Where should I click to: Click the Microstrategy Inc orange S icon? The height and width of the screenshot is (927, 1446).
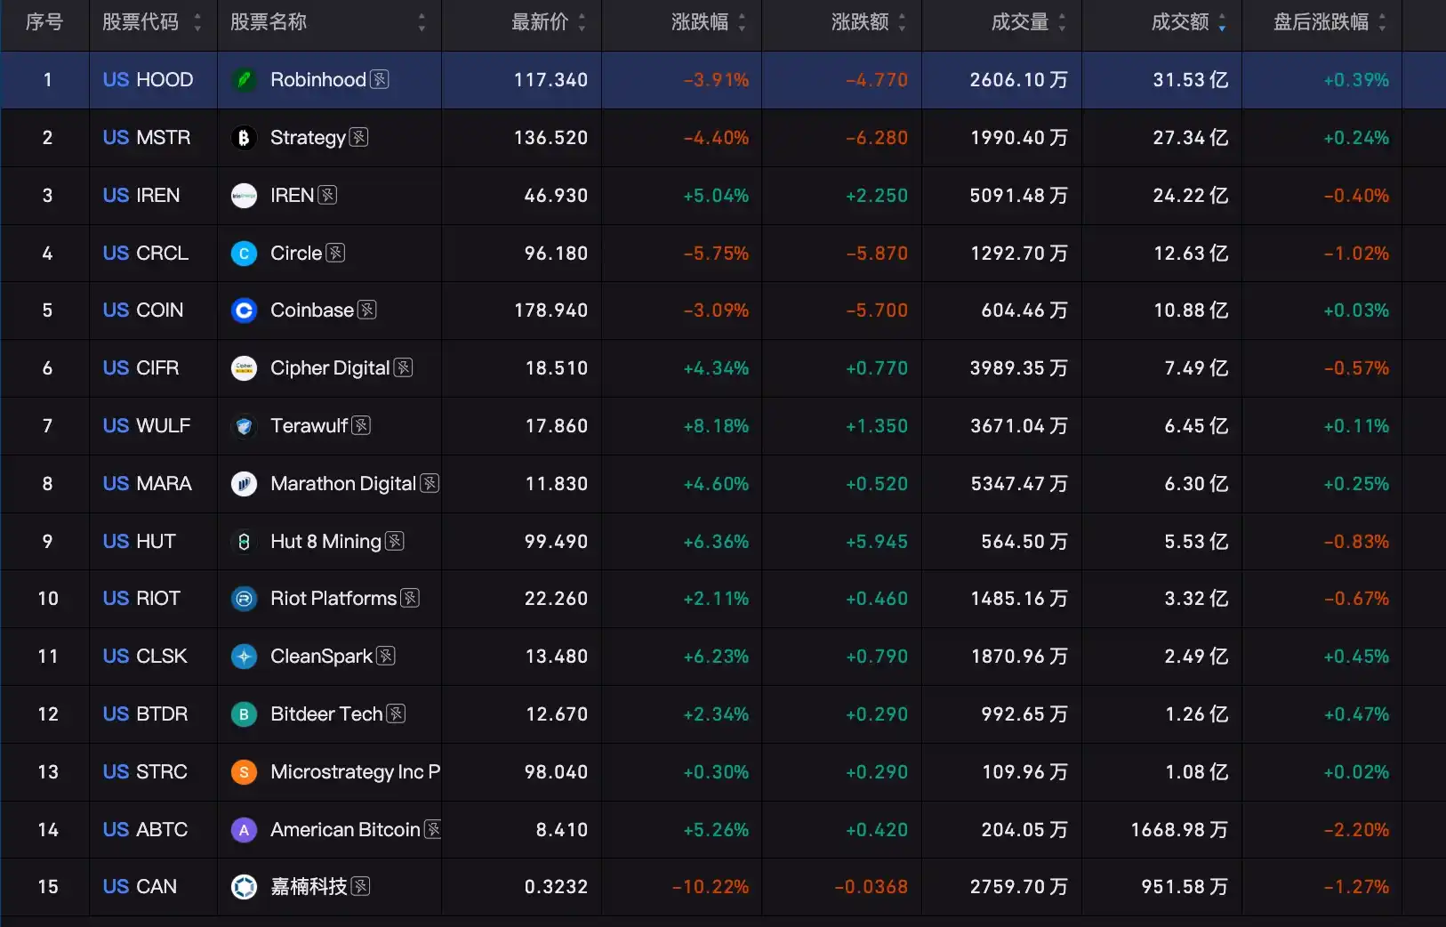click(x=244, y=772)
